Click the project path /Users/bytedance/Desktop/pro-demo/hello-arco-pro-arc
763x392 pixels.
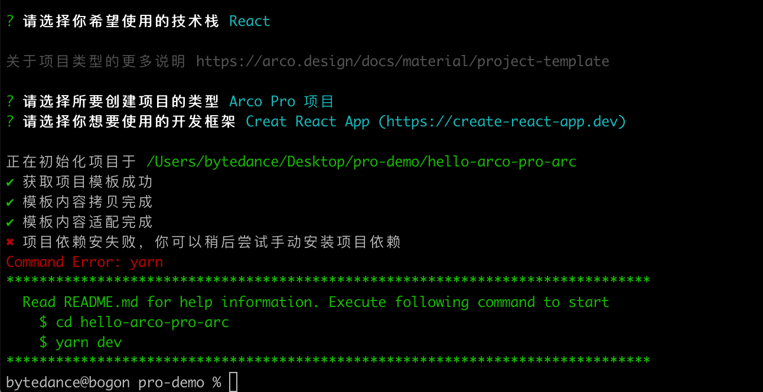[361, 162]
